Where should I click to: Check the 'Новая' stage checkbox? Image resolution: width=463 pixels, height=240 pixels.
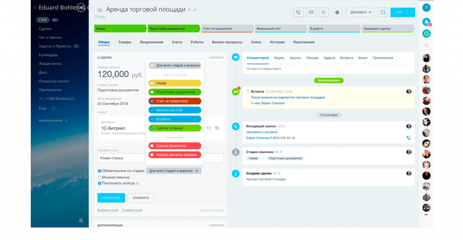pos(152,83)
